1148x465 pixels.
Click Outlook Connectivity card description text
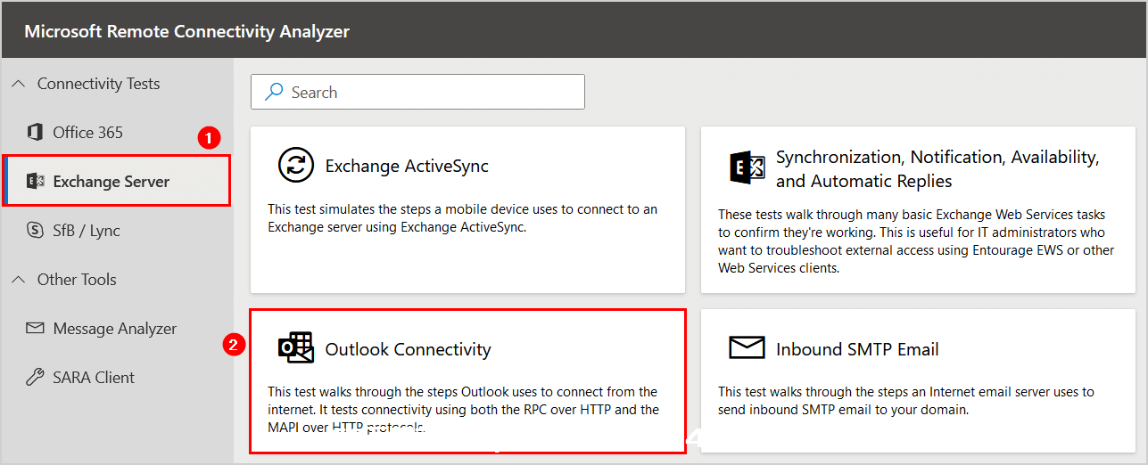(463, 410)
